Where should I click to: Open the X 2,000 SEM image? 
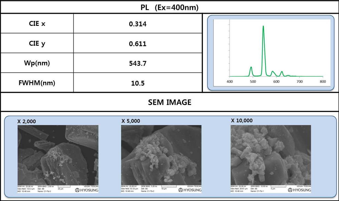[x=58, y=155]
